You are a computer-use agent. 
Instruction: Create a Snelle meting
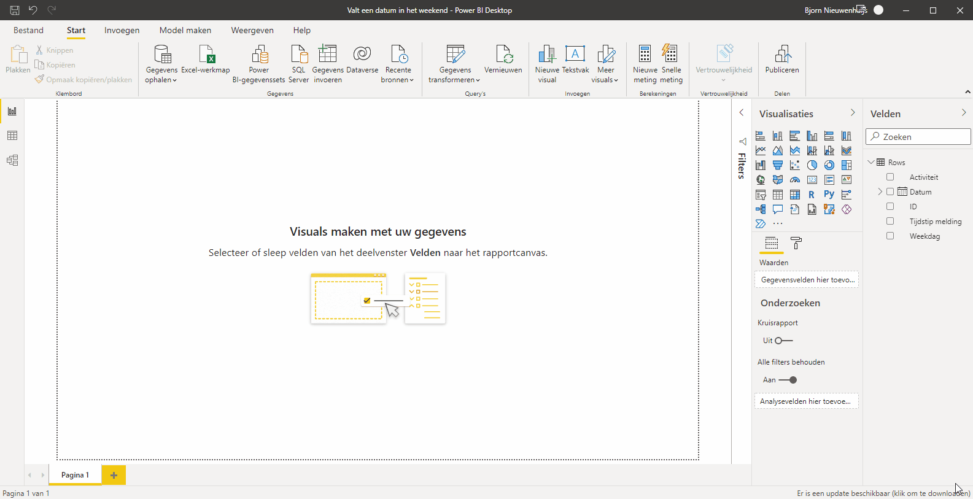tap(671, 64)
